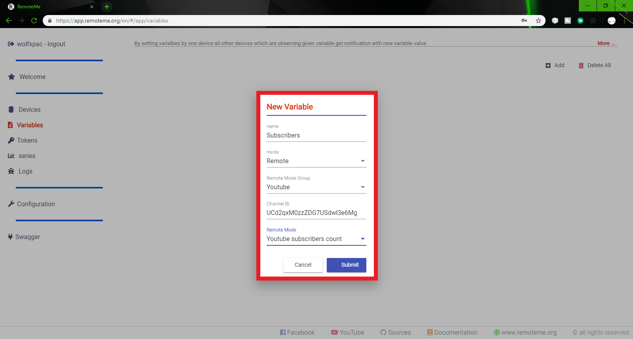Click the browser forward arrow
Screen dimensions: 633x339
point(21,21)
